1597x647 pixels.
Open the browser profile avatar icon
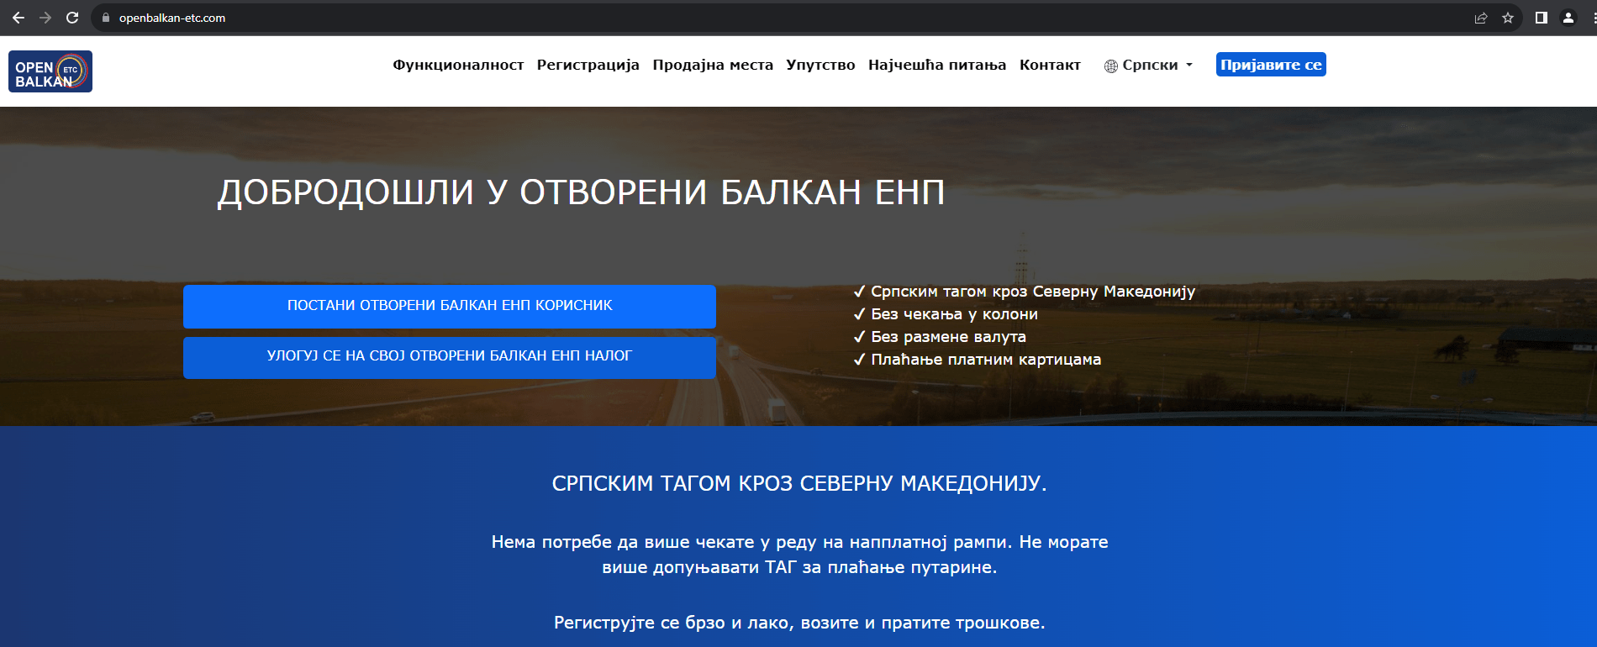(1568, 18)
